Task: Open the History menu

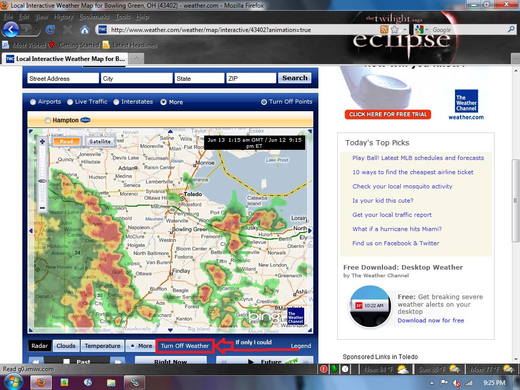Action: (x=63, y=16)
